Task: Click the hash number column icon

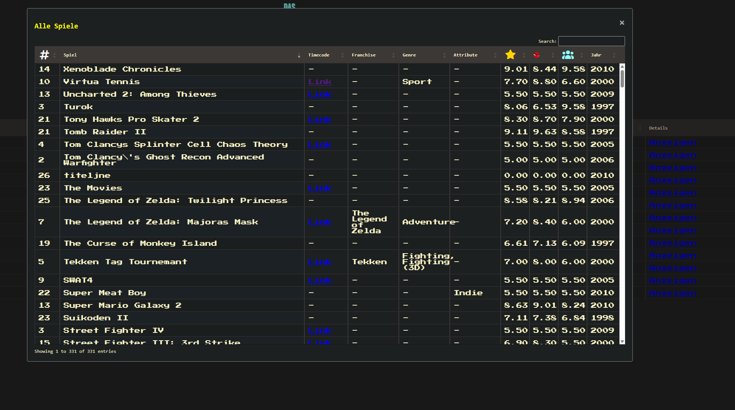Action: [44, 55]
